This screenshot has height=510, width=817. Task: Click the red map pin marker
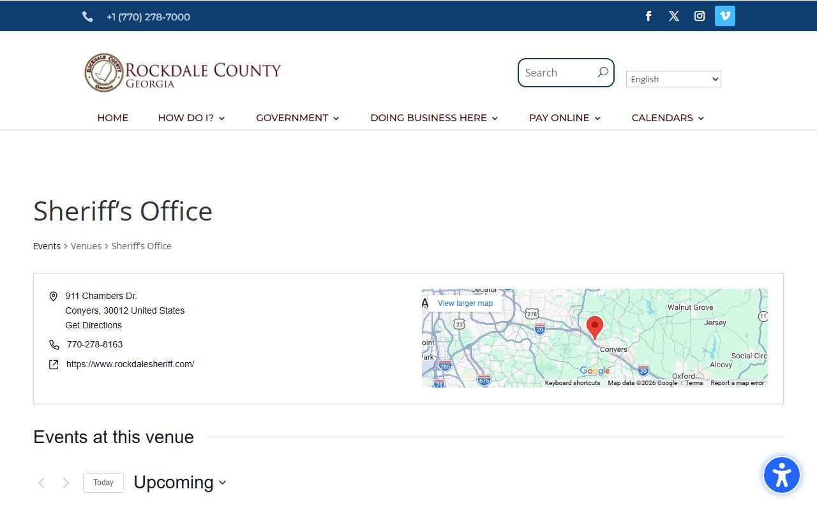[x=595, y=327]
